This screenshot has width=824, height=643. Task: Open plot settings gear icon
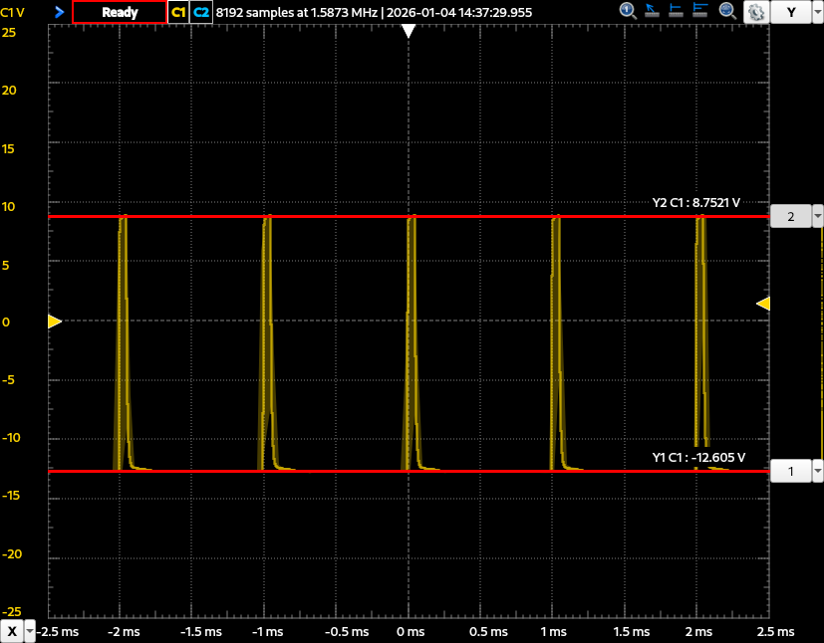point(755,12)
